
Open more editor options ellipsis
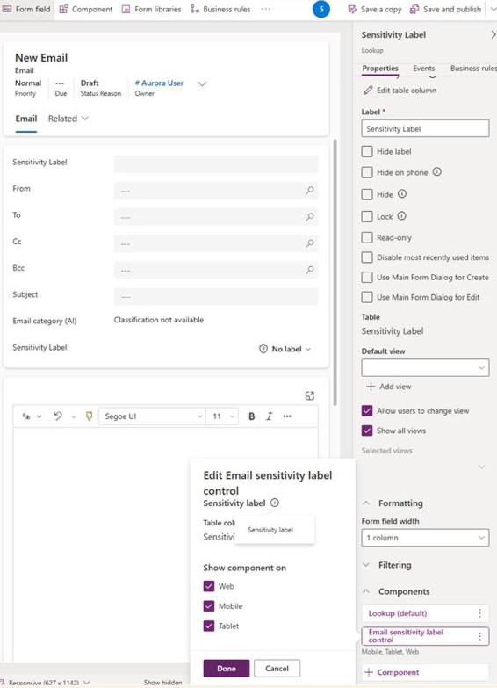coord(287,416)
